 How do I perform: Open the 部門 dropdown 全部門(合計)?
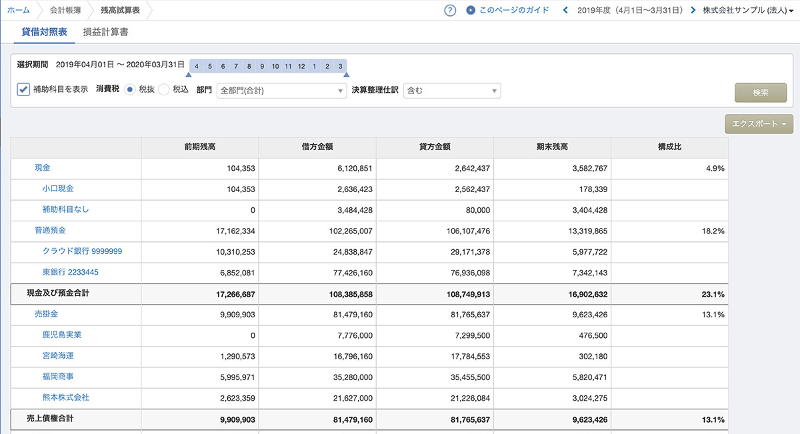point(282,90)
